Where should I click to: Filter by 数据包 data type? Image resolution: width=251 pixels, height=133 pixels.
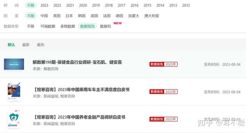[x=106, y=26]
